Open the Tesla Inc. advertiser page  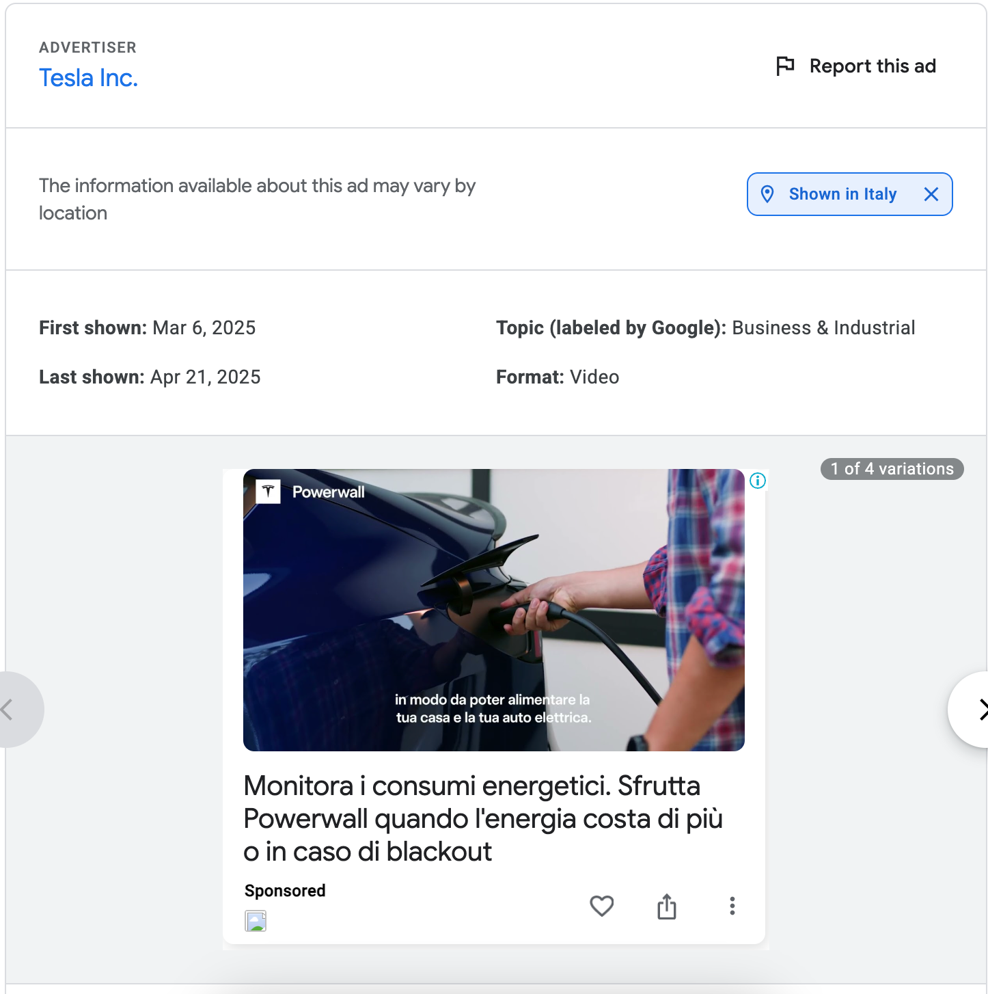pyautogui.click(x=88, y=78)
